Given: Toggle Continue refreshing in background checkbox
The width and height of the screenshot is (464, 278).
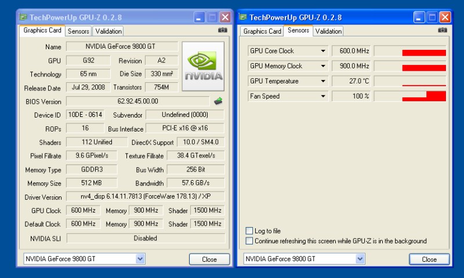Looking at the screenshot, I should pyautogui.click(x=249, y=241).
